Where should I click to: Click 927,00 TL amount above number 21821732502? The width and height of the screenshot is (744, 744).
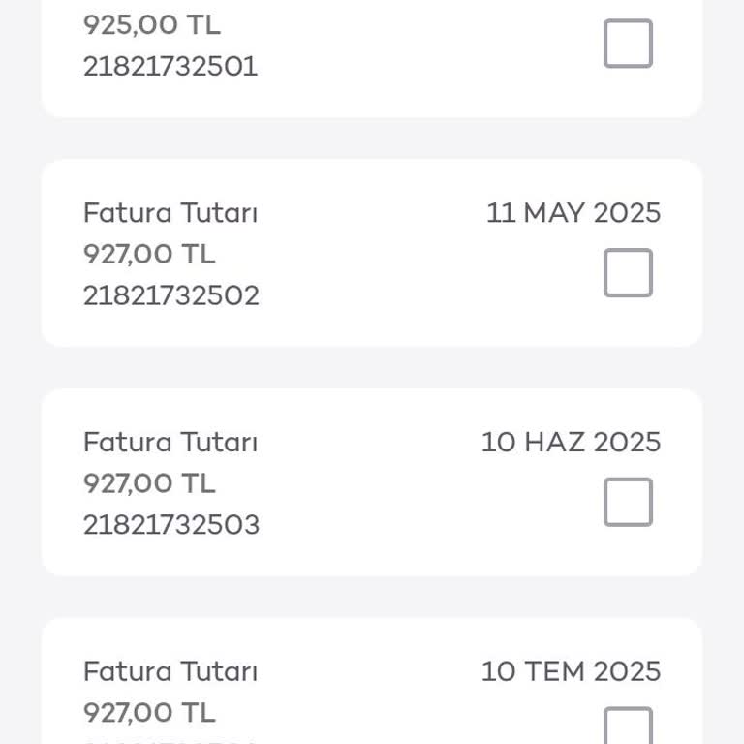[x=149, y=254]
